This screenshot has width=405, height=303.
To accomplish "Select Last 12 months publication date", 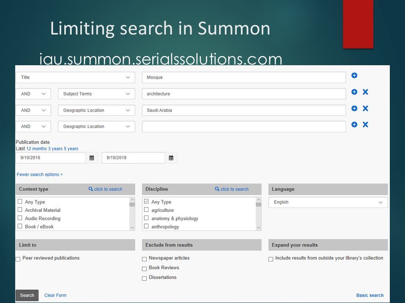I will [36, 149].
